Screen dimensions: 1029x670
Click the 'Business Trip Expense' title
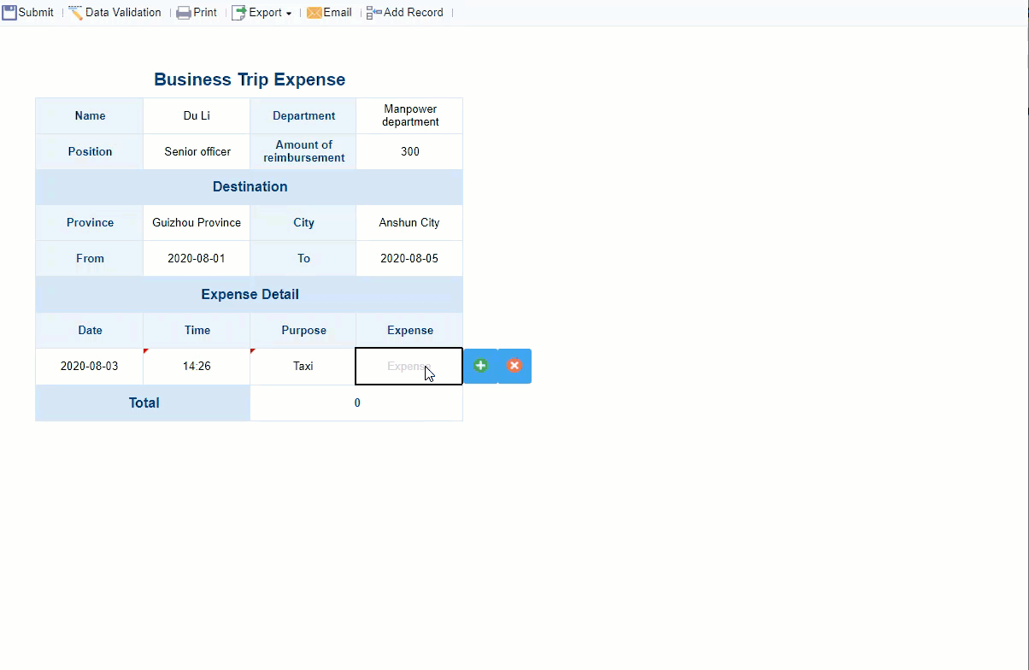point(250,79)
